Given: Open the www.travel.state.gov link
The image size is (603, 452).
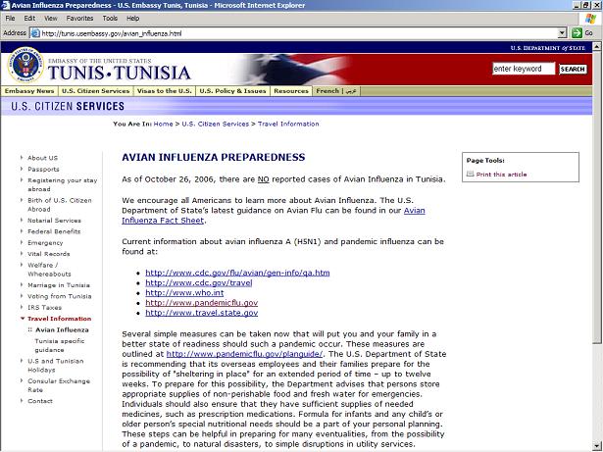Looking at the screenshot, I should click(x=202, y=313).
